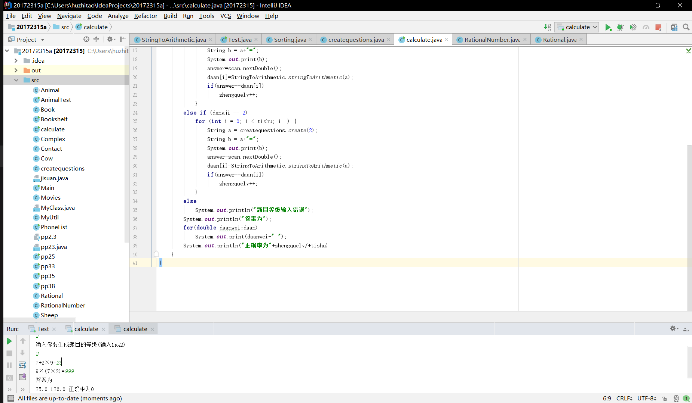
Task: Open Project Structure icon in toolbar
Action: 674,27
